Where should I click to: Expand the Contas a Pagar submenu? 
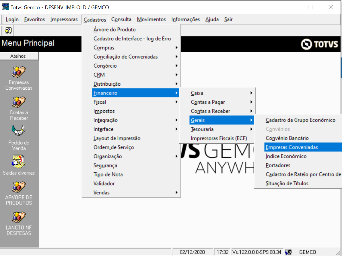221,102
